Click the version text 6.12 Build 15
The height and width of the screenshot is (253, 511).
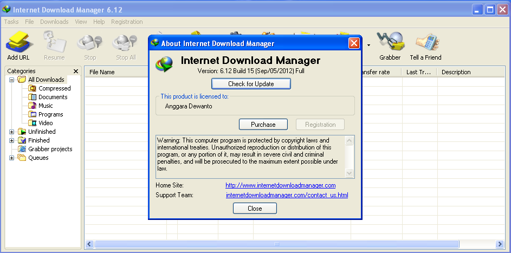(x=251, y=70)
